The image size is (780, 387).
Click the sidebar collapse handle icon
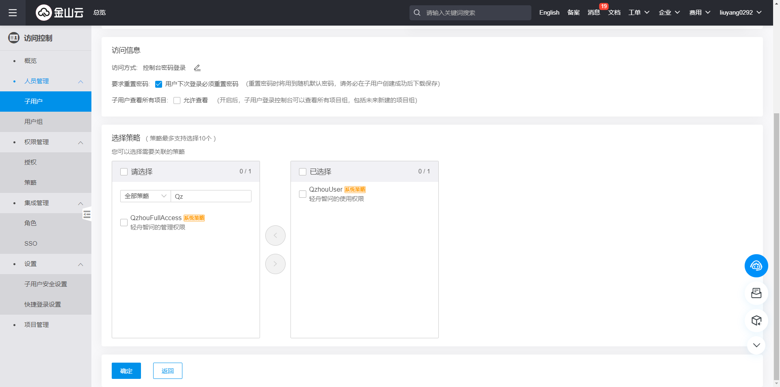point(87,214)
